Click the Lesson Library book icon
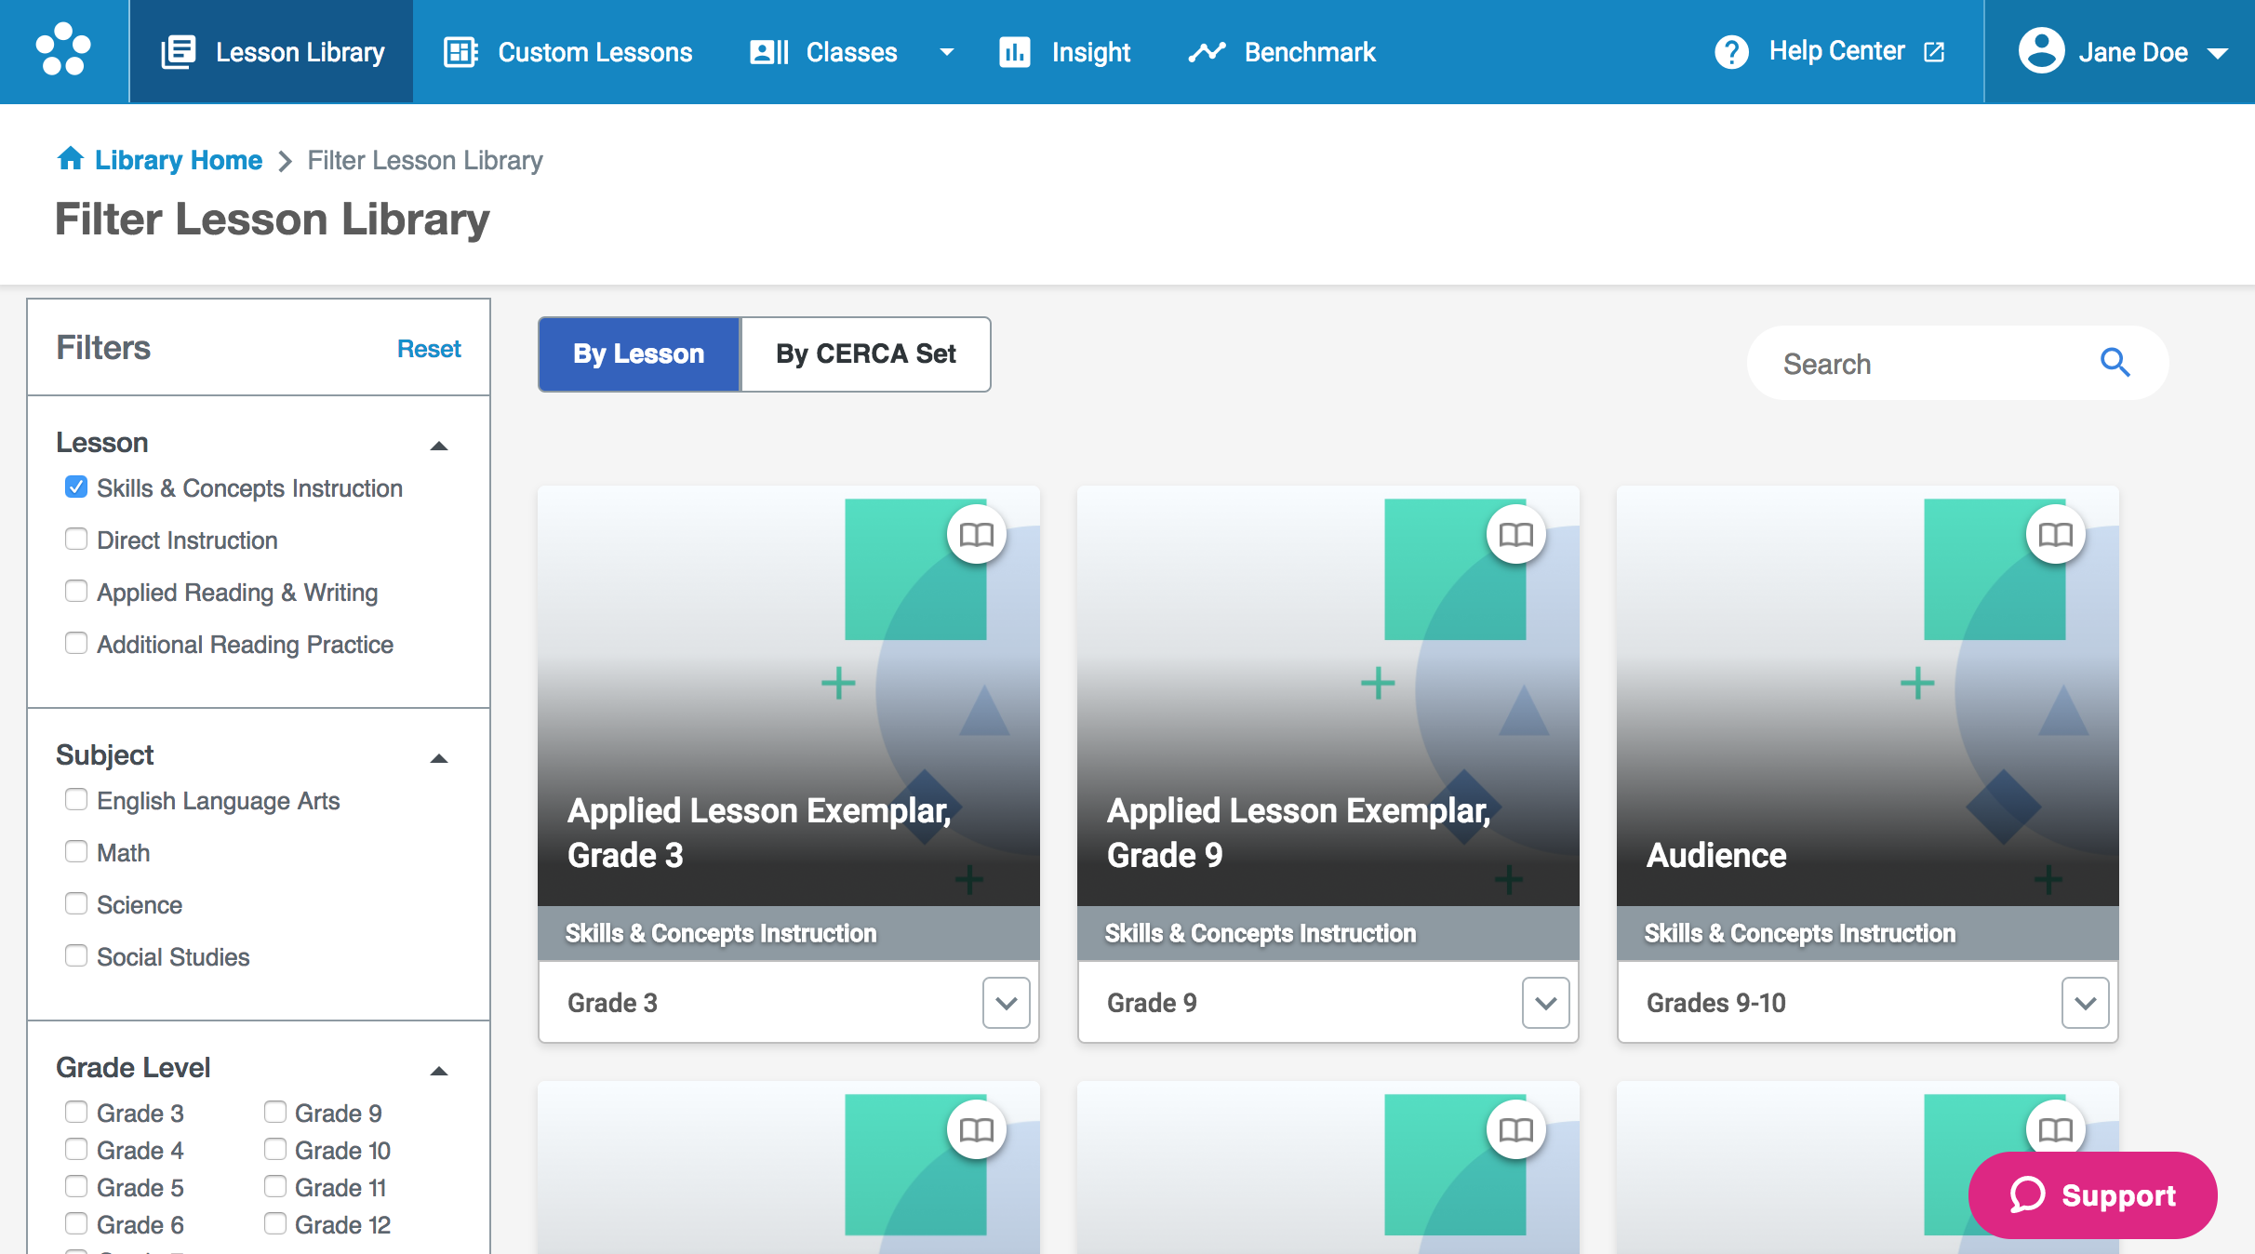 [179, 52]
